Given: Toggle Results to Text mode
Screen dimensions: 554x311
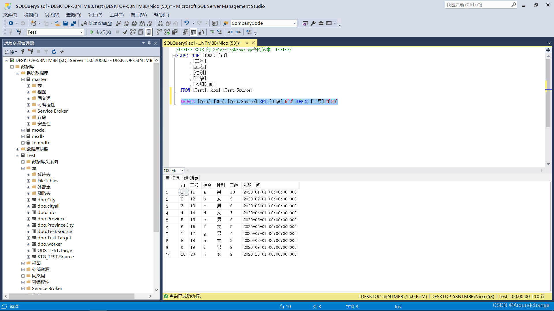Looking at the screenshot, I should coord(186,32).
